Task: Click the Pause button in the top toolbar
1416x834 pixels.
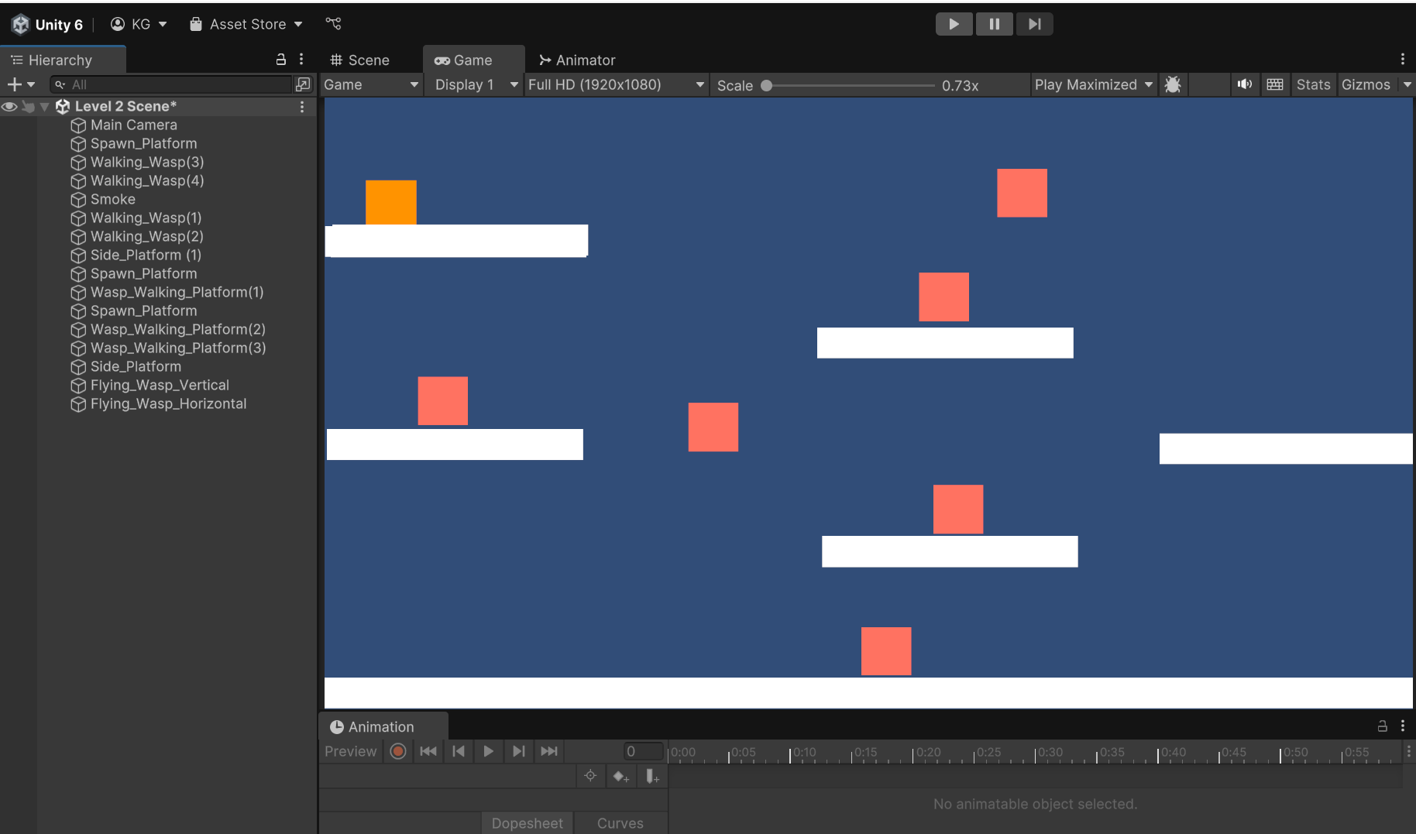Action: (994, 24)
